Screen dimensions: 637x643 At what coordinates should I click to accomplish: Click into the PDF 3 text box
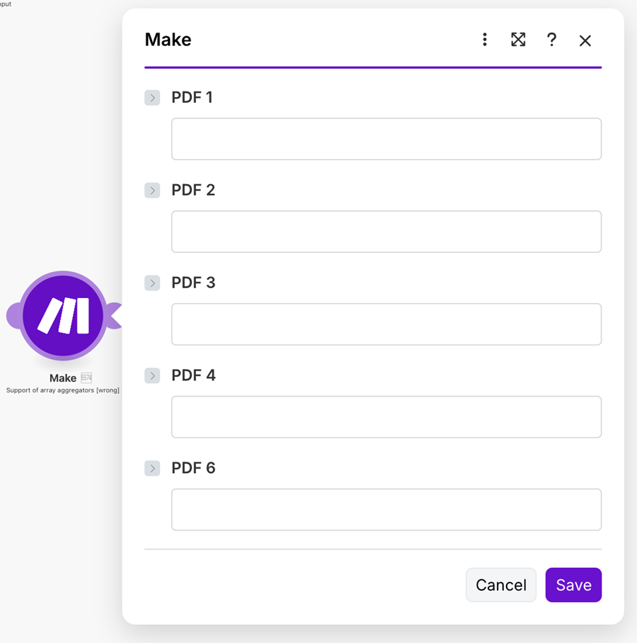tap(386, 324)
